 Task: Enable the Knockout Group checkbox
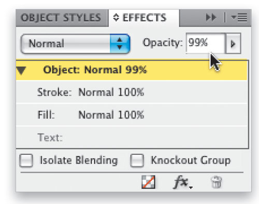pos(137,161)
